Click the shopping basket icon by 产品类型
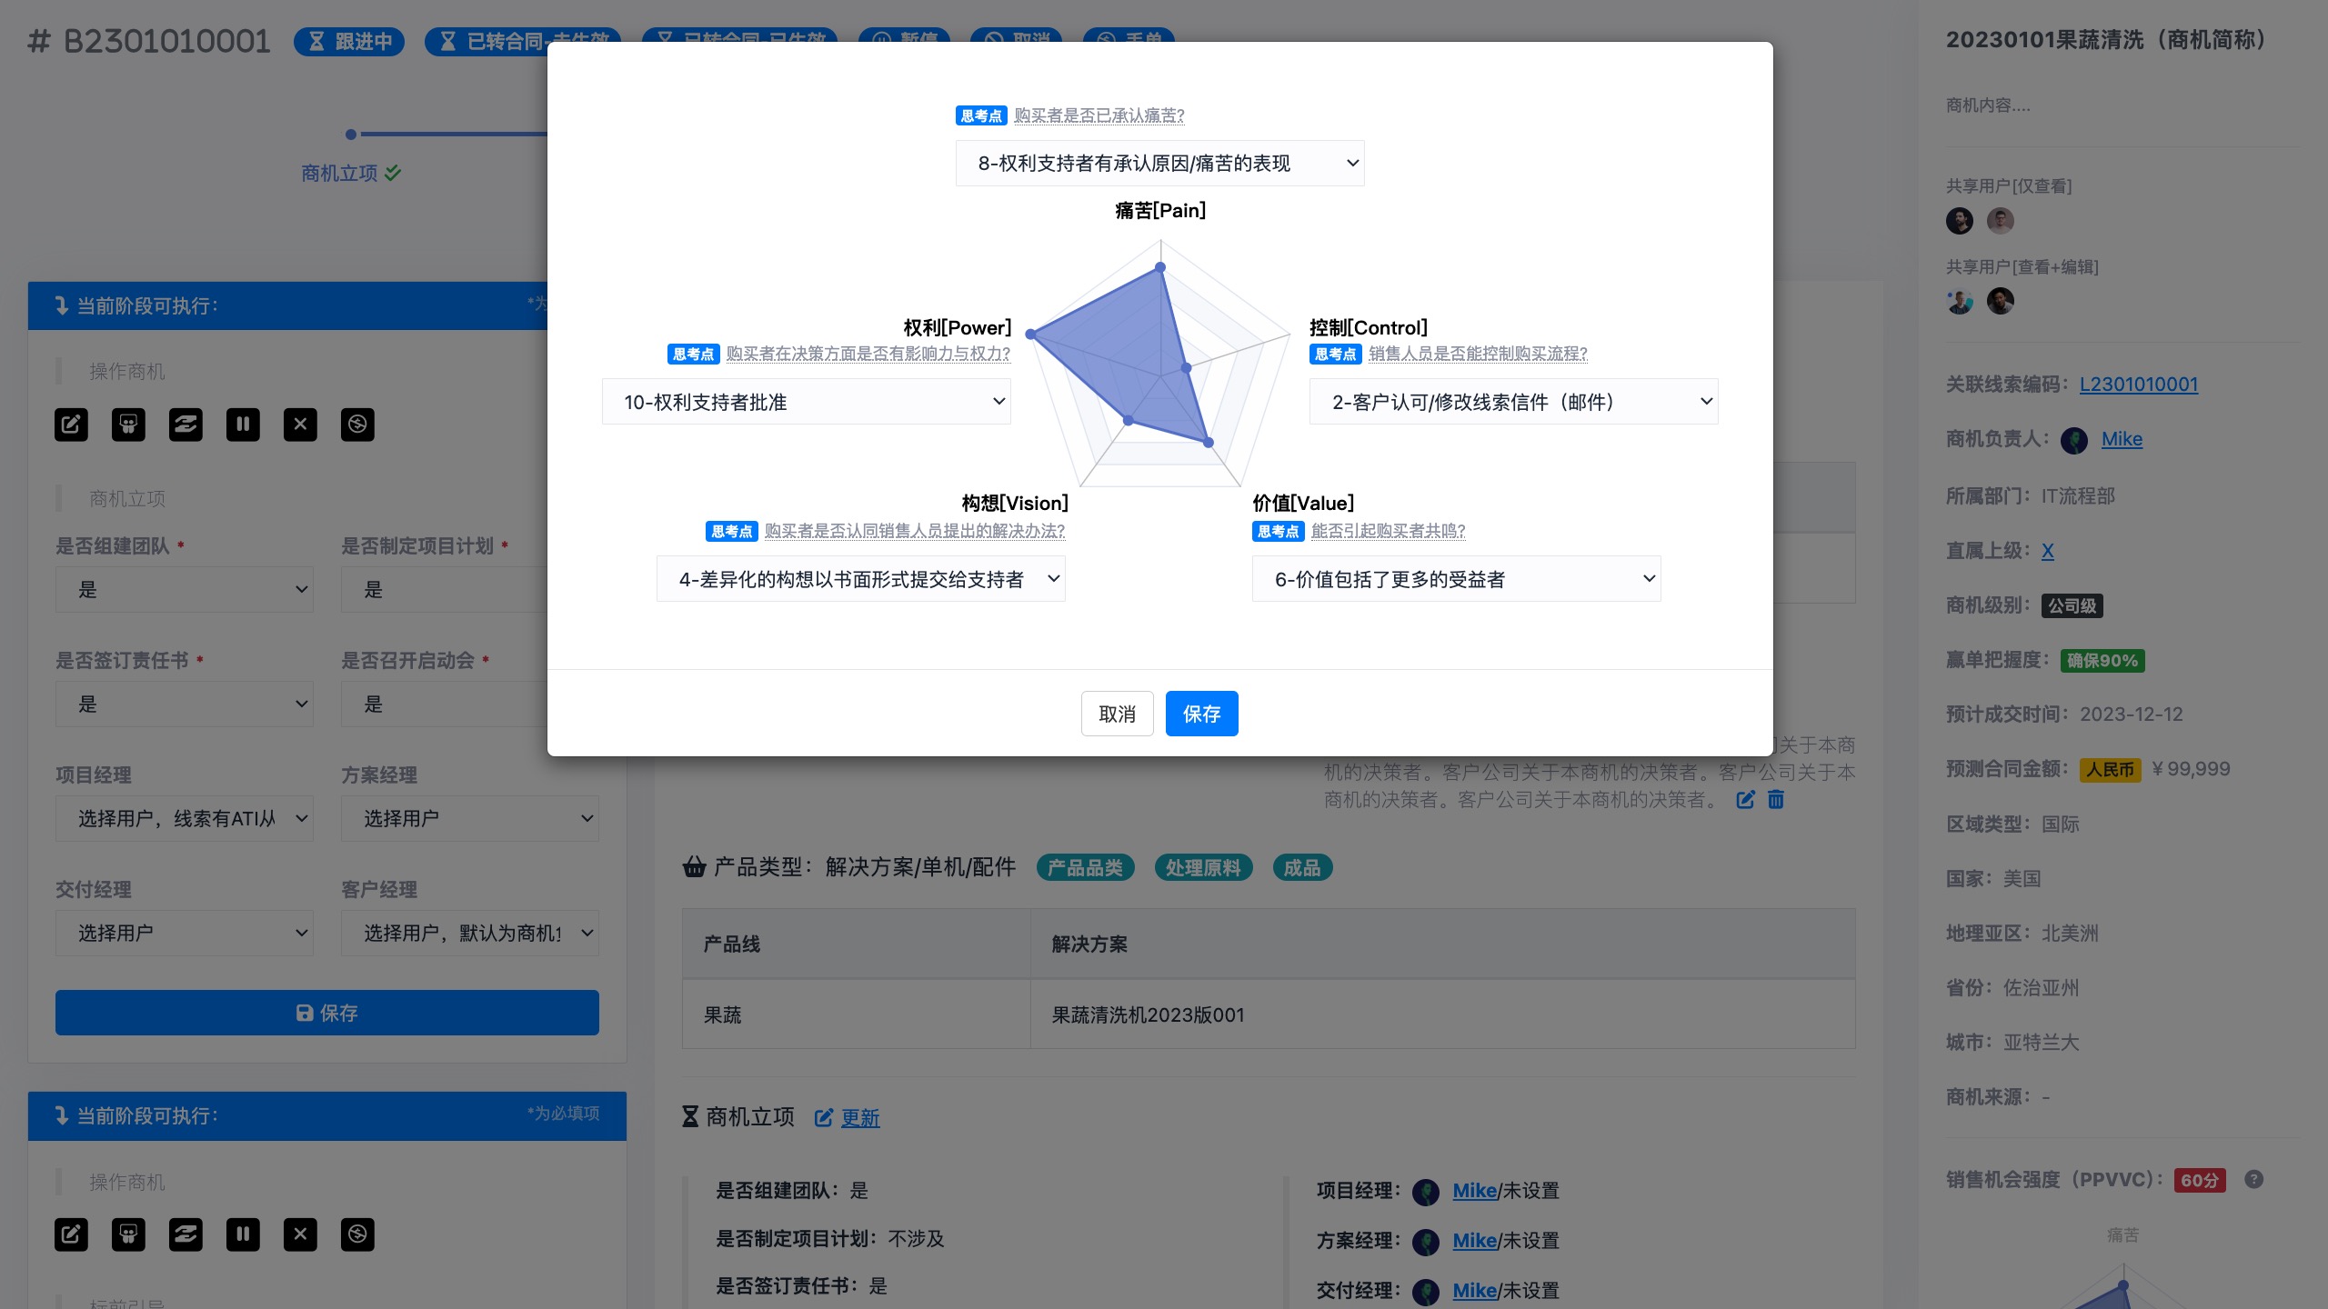Screen dimensions: 2328x1309 694,867
